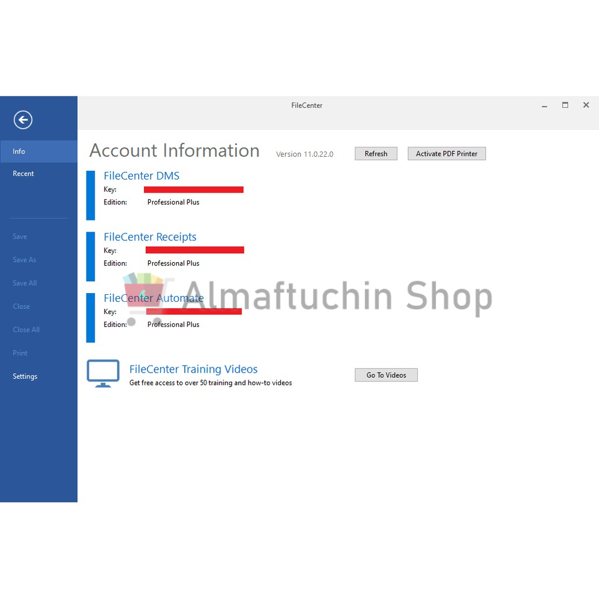Minimize the FileCenter window
Screen dimensions: 599x599
tap(545, 105)
